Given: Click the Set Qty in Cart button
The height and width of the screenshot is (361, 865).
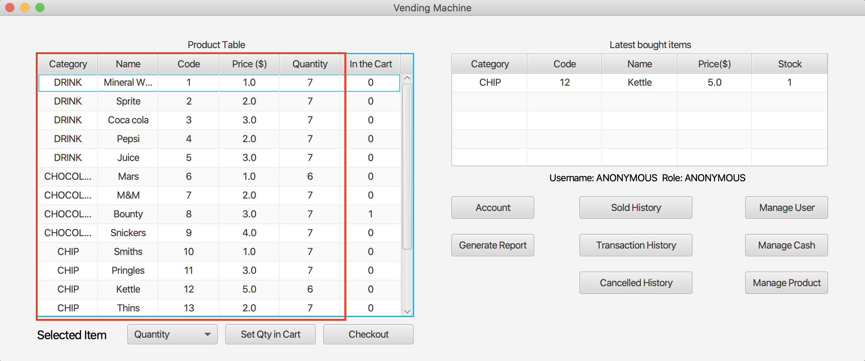Looking at the screenshot, I should 270,334.
